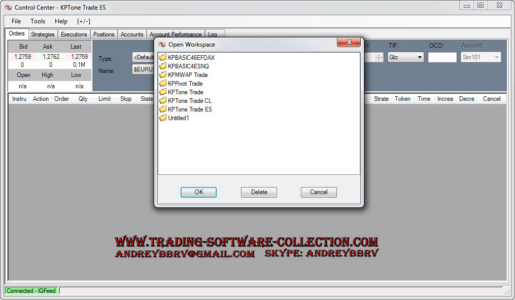Image resolution: width=515 pixels, height=300 pixels.
Task: Cancel the Open Workspace dialog
Action: 319,192
